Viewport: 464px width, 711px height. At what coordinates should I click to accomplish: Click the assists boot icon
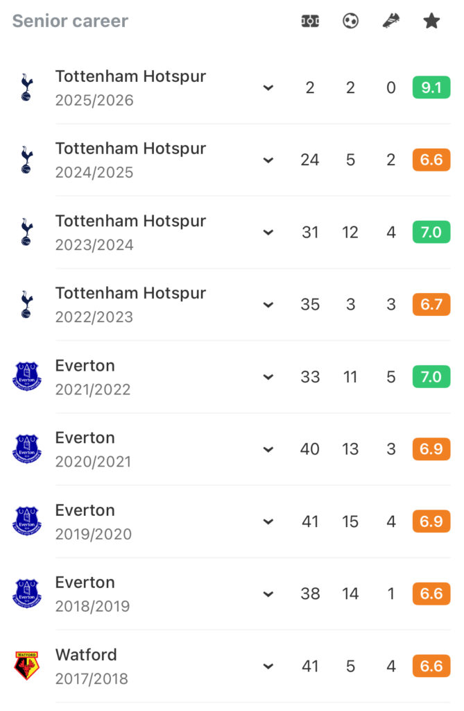(391, 21)
